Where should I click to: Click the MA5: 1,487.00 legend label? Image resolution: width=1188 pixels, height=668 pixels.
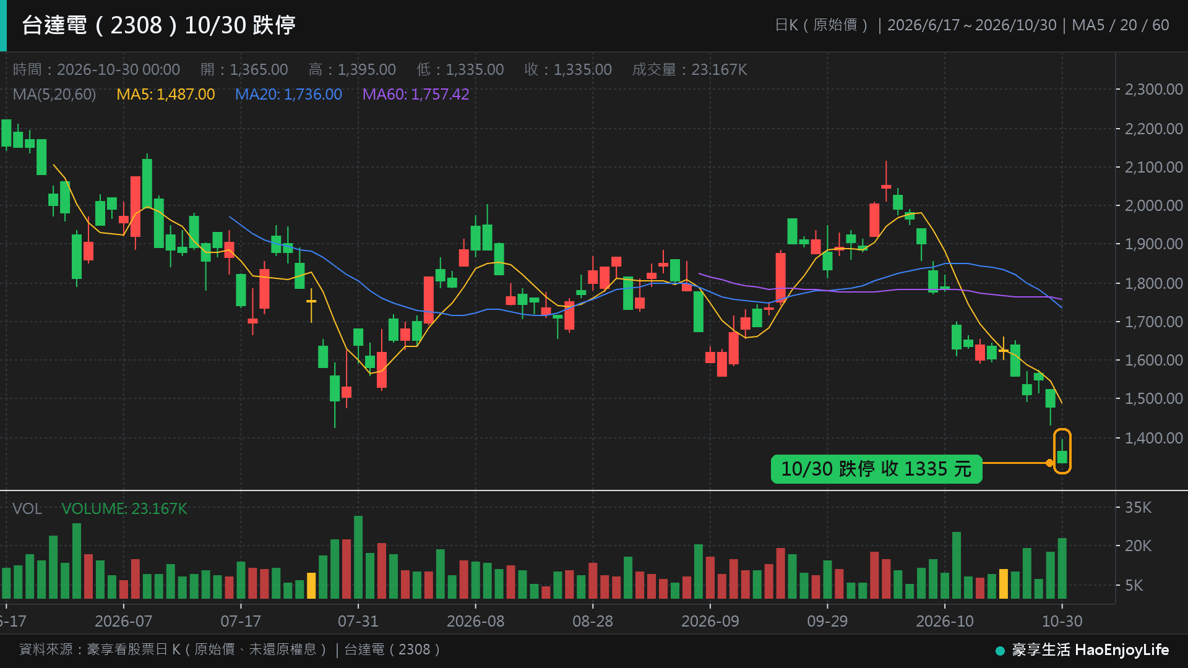tap(166, 95)
